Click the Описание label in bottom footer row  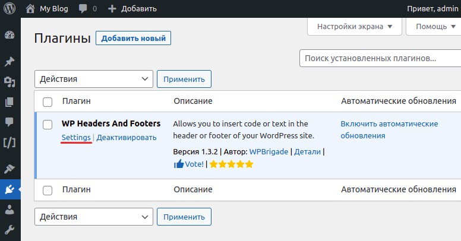[193, 189]
